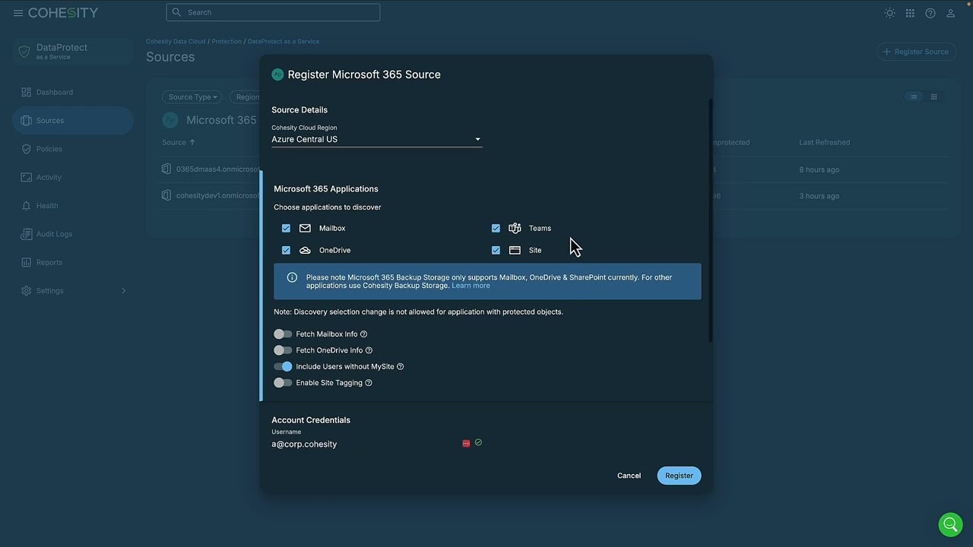Image resolution: width=973 pixels, height=547 pixels.
Task: Click the Policies shield icon
Action: [x=27, y=149]
